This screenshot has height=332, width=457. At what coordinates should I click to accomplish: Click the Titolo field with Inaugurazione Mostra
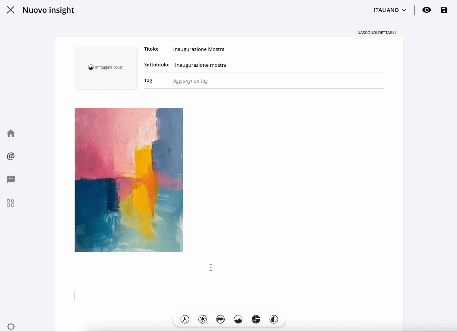[271, 49]
